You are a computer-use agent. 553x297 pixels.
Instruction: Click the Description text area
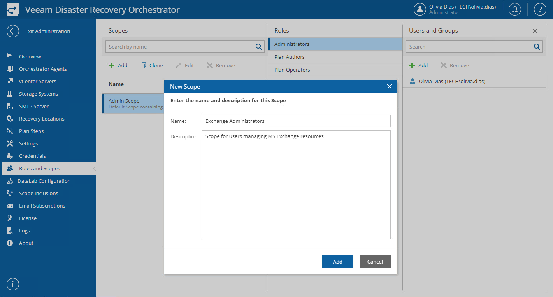point(296,185)
